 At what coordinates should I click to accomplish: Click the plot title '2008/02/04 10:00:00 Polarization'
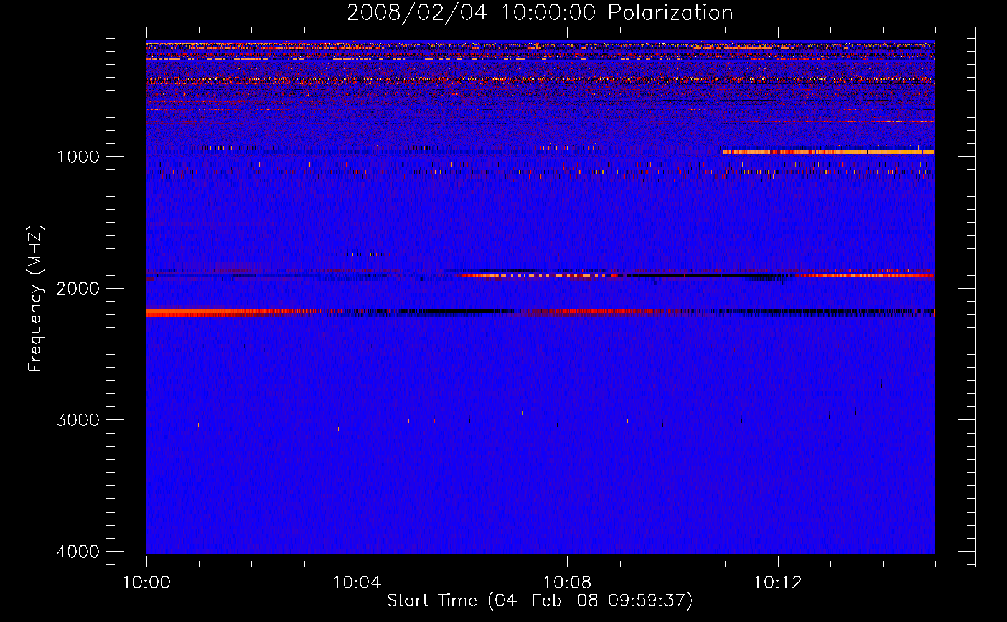(x=540, y=13)
